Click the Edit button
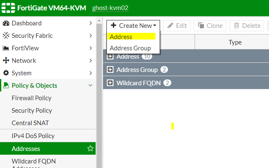The height and width of the screenshot is (168, 269). (x=177, y=26)
